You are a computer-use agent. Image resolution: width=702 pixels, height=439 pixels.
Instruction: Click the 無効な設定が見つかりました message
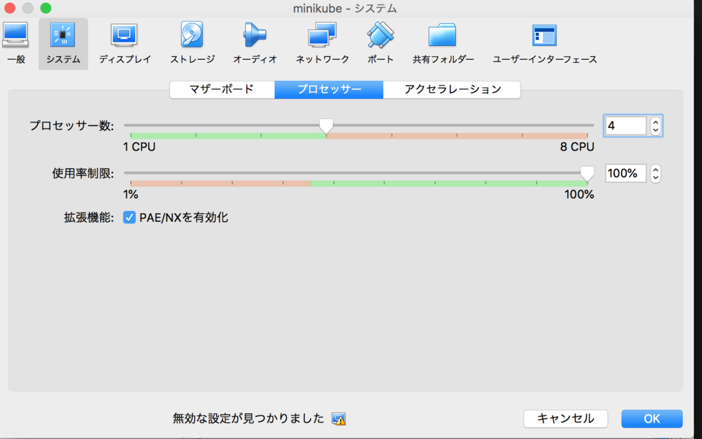[x=248, y=419]
